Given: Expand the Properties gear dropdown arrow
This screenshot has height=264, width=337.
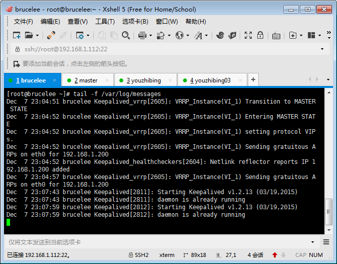Looking at the screenshot, I should (88, 35).
